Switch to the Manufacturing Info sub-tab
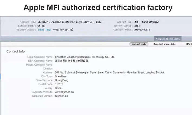 (164, 44)
